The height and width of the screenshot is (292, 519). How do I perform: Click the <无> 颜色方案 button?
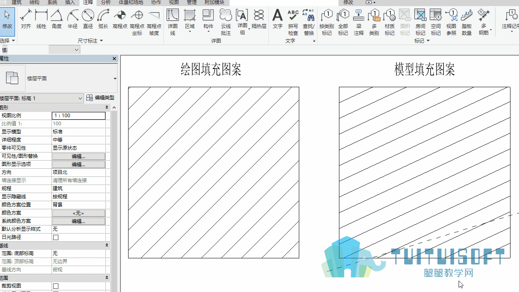(79, 213)
